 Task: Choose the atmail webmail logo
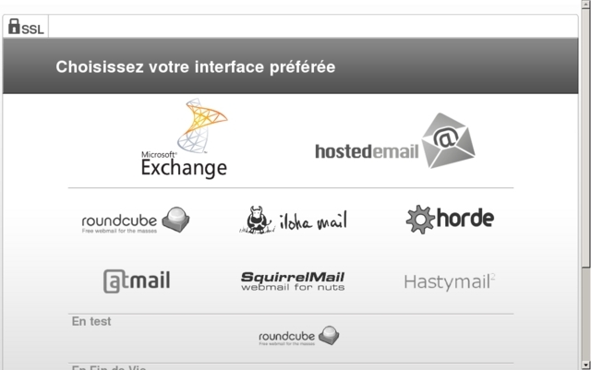click(x=137, y=280)
